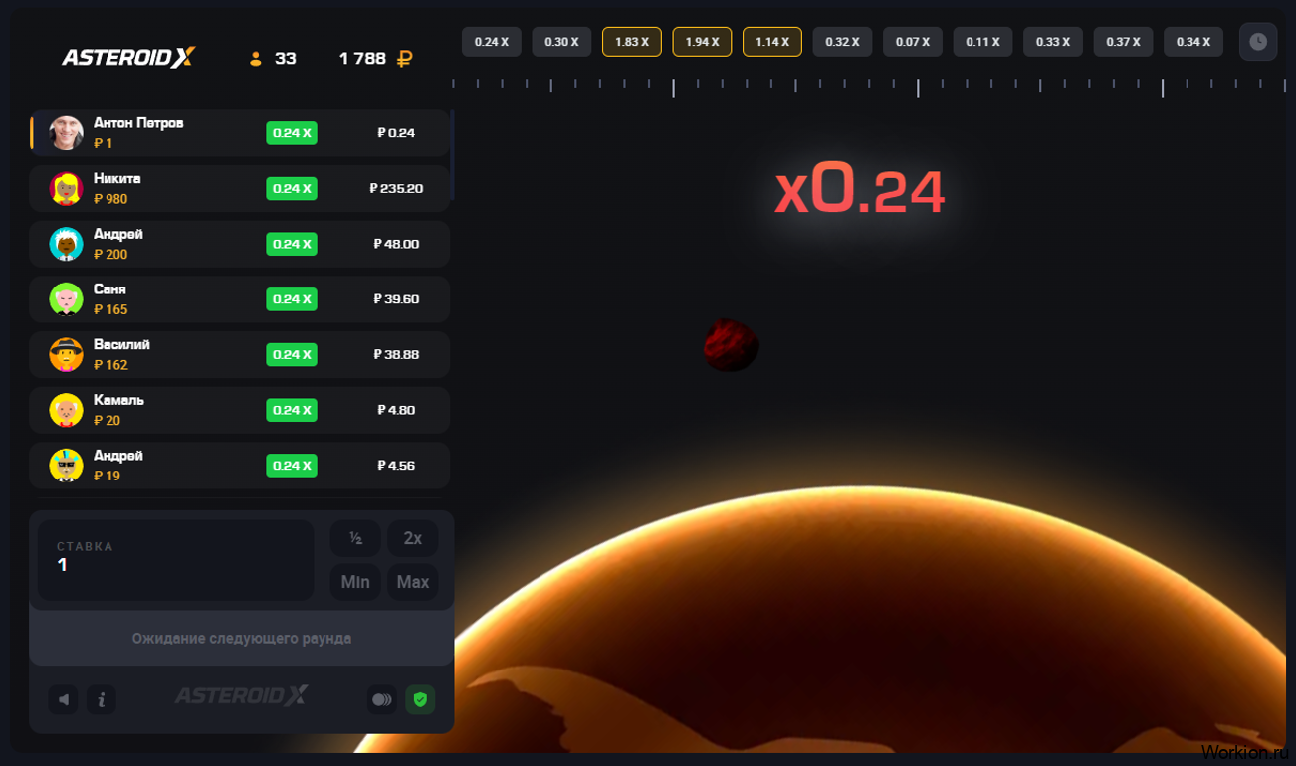The width and height of the screenshot is (1296, 766).
Task: Click the 0.24 X badge in Никита's row
Action: click(x=292, y=188)
